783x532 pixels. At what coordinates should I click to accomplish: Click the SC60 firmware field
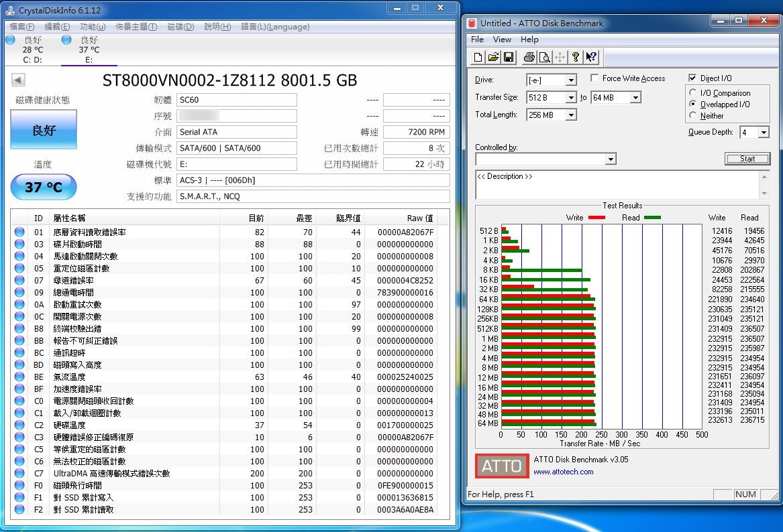(x=237, y=100)
